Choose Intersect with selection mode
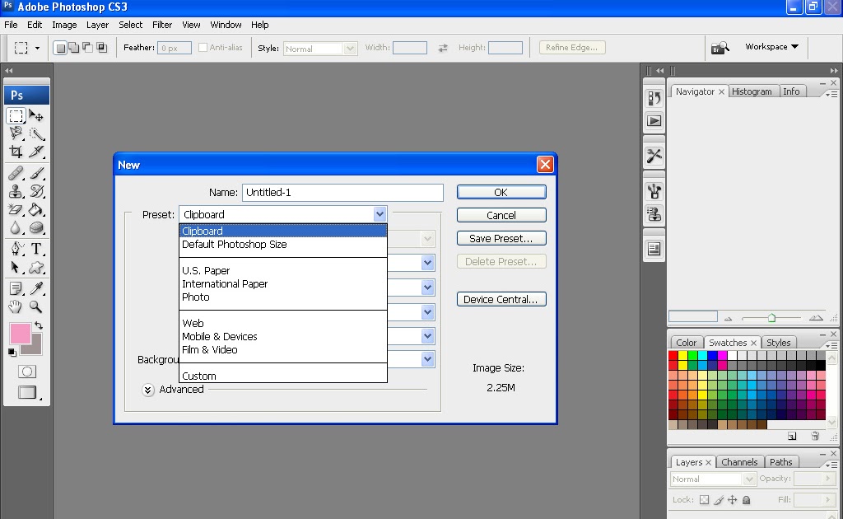The height and width of the screenshot is (519, 843). pyautogui.click(x=101, y=48)
